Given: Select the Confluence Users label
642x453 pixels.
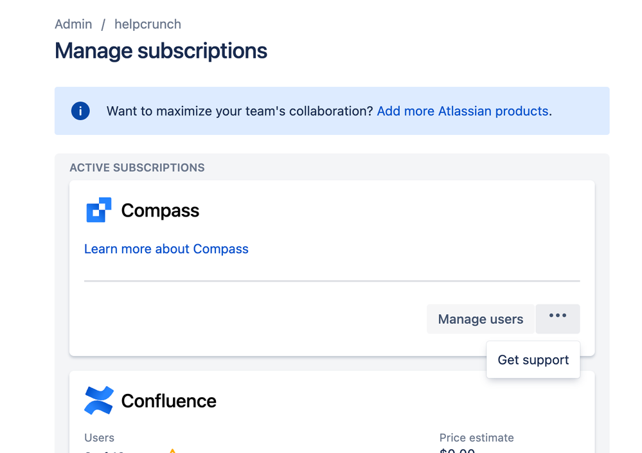Looking at the screenshot, I should coord(99,438).
